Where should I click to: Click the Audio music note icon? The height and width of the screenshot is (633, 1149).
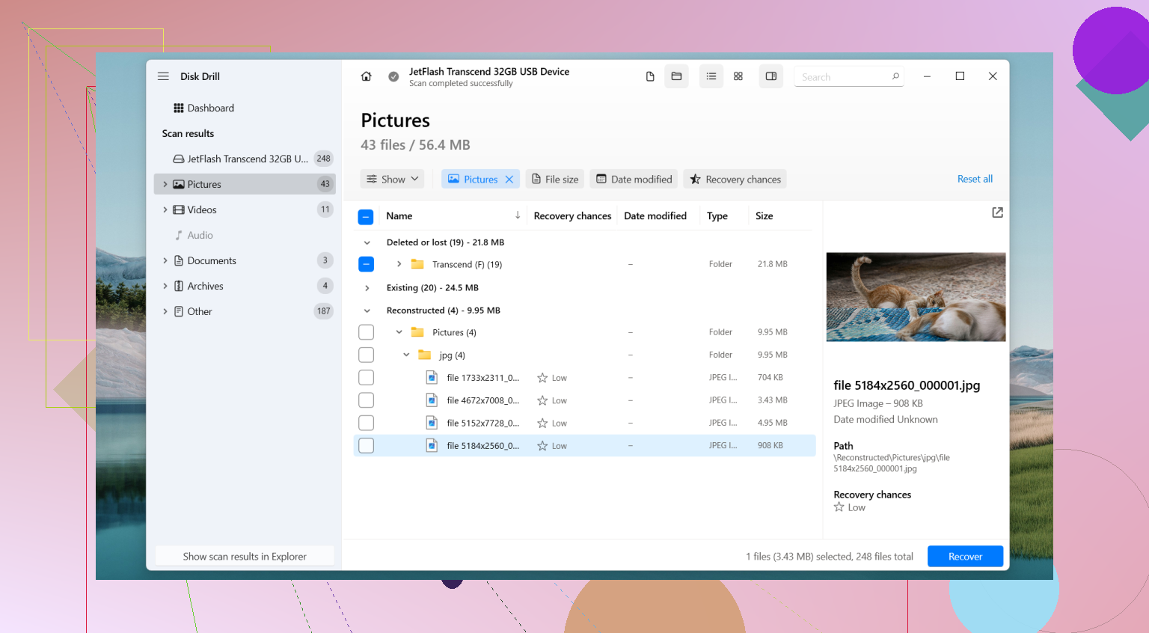[x=179, y=236]
